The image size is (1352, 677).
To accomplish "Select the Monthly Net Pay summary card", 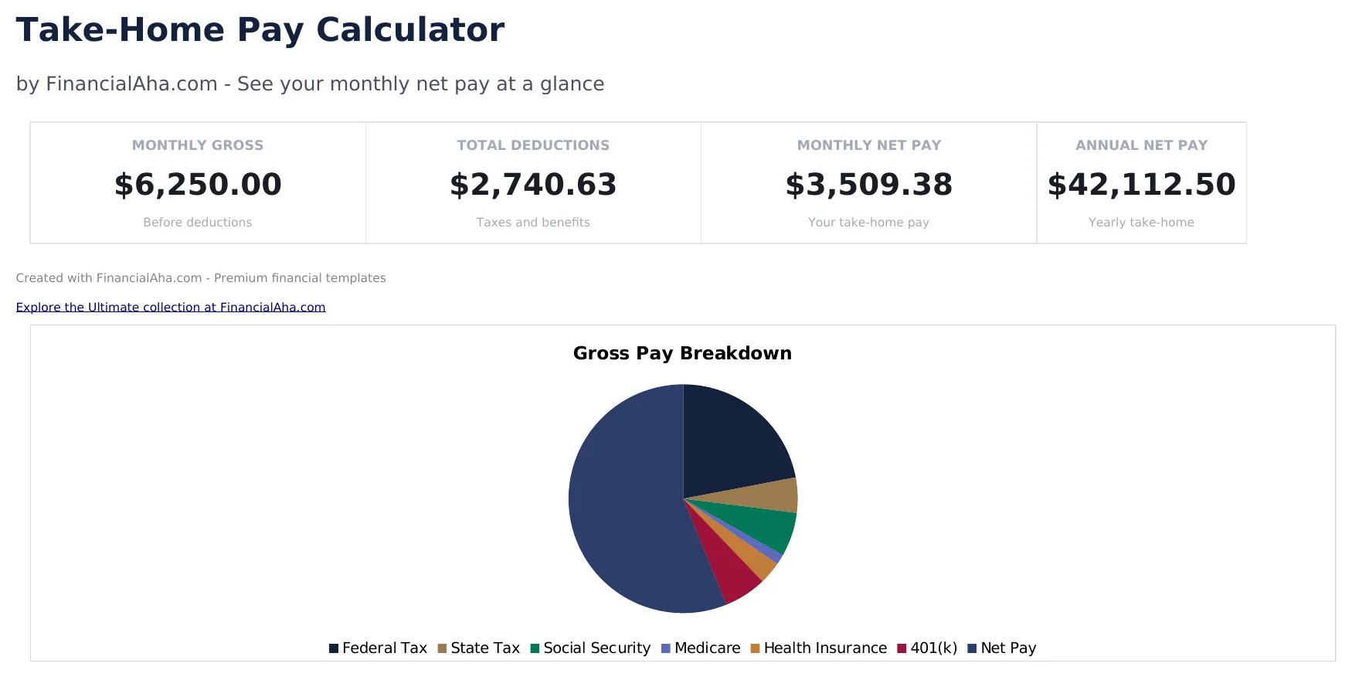I will (x=868, y=182).
